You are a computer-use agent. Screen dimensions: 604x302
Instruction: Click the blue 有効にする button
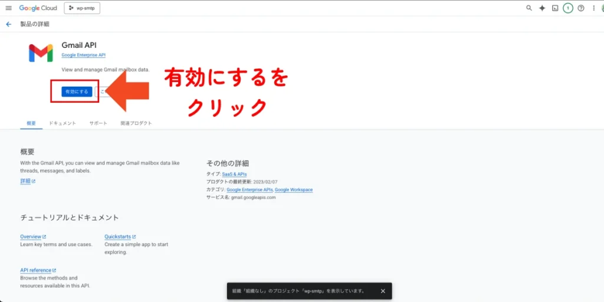[77, 91]
